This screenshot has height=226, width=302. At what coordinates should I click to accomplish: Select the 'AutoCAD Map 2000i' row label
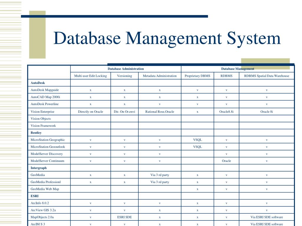pos(45,97)
